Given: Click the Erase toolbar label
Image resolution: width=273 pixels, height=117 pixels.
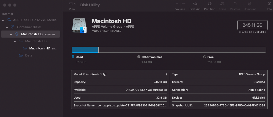Looking at the screenshot, I should click(222, 9).
